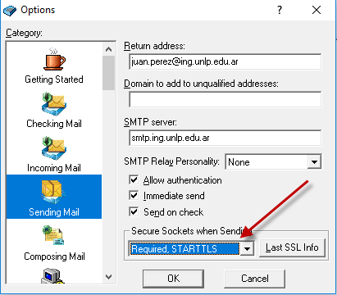
Task: Open the Getting Started coffee cup icon
Action: (x=54, y=59)
